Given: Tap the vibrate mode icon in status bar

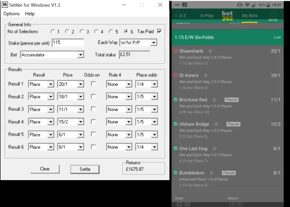Looking at the screenshot, I should click(240, 5).
